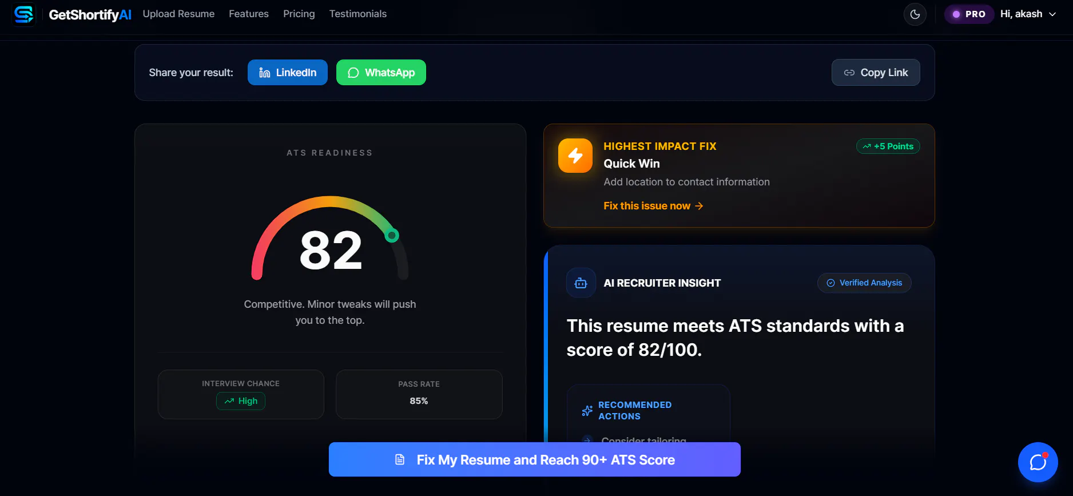Image resolution: width=1073 pixels, height=496 pixels.
Task: Toggle dark mode with the moon icon
Action: (x=915, y=14)
